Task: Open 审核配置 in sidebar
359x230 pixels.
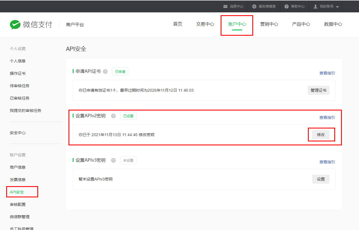Action: tap(18, 204)
